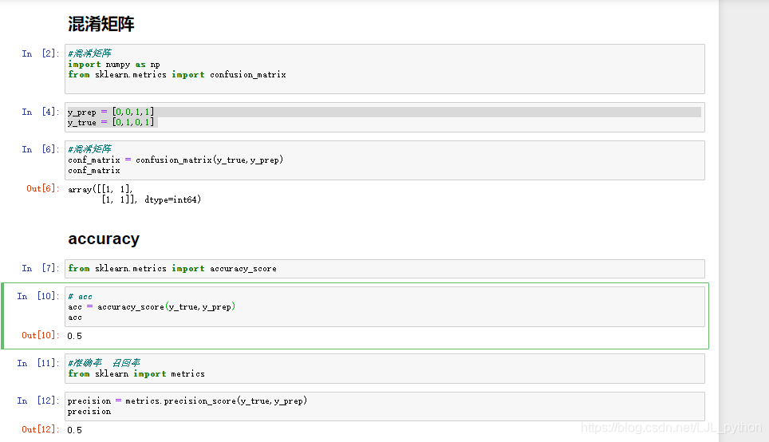Click the In [4] prompt label
This screenshot has height=442, width=769.
click(x=40, y=112)
